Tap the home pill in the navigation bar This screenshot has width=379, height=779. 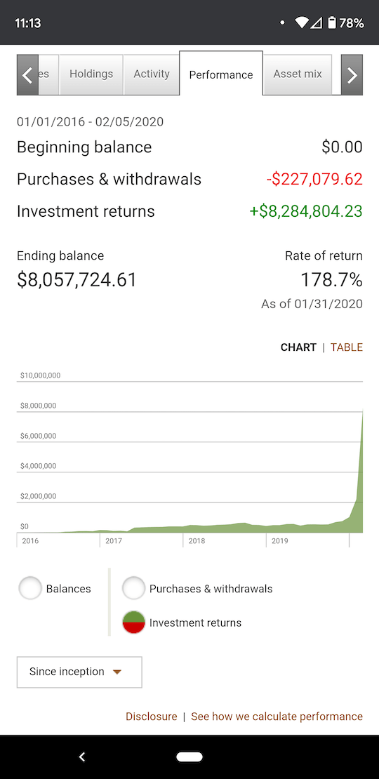(x=189, y=757)
